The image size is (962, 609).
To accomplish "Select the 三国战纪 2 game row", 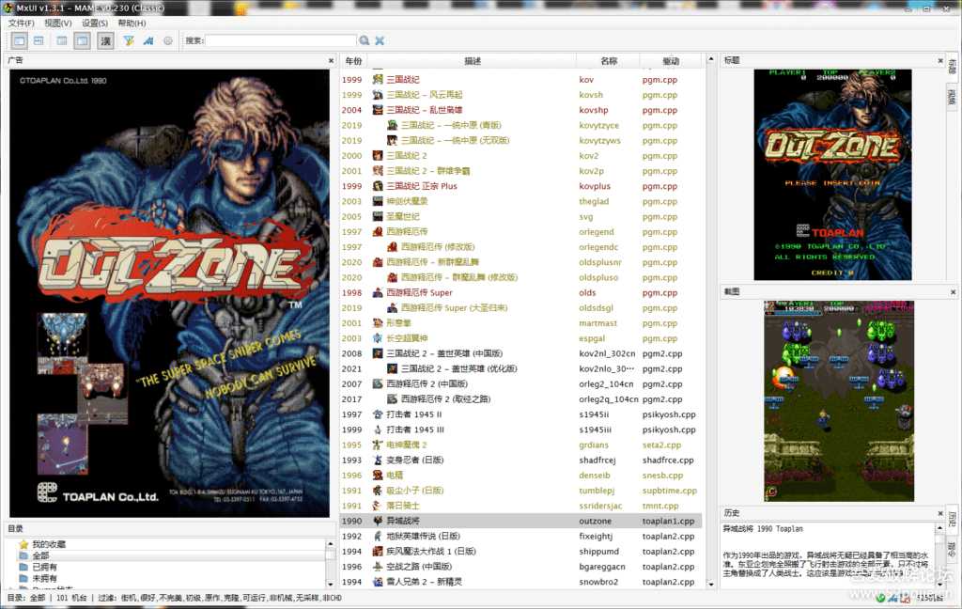I will click(406, 156).
